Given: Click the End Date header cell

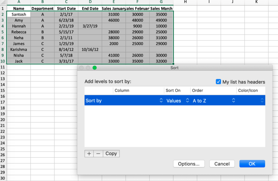Looking at the screenshot, I should 90,9.
